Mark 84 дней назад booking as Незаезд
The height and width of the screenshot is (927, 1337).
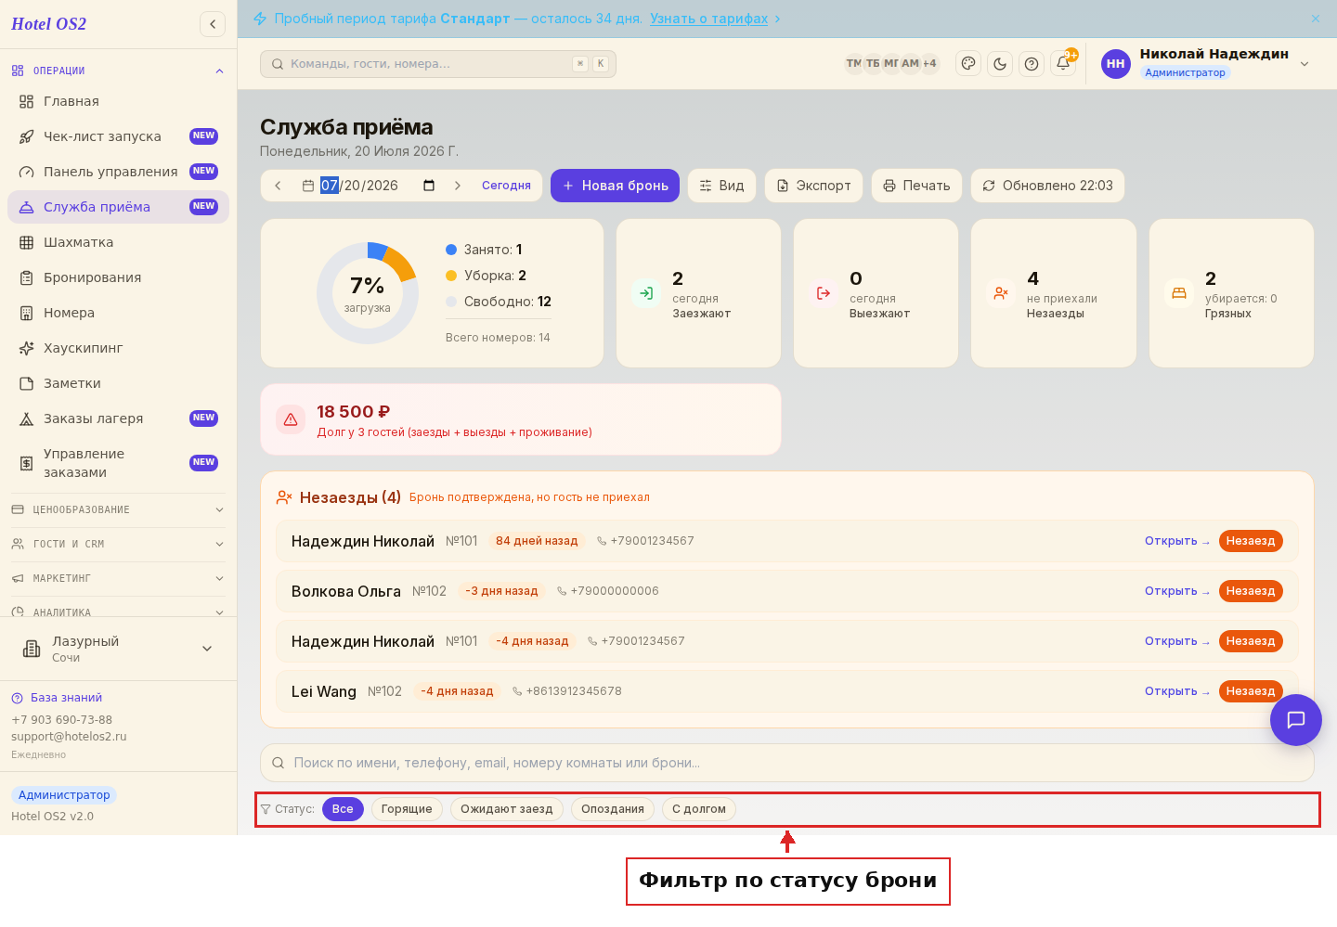coord(1251,541)
